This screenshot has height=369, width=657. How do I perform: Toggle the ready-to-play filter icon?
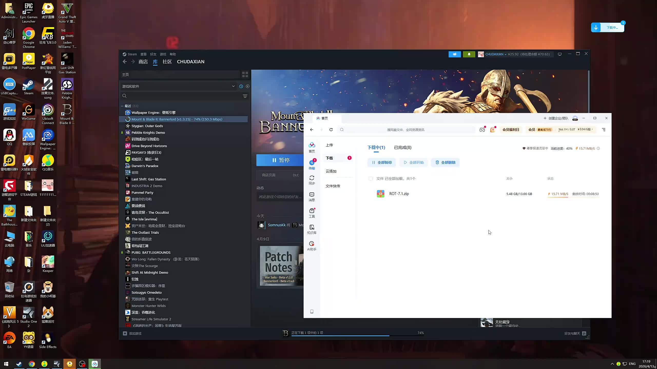tap(248, 86)
